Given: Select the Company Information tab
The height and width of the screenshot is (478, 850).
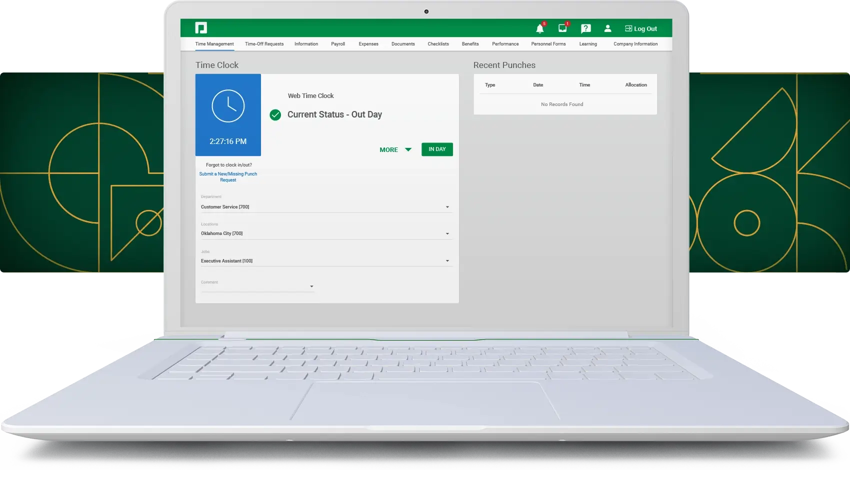Looking at the screenshot, I should coord(635,44).
